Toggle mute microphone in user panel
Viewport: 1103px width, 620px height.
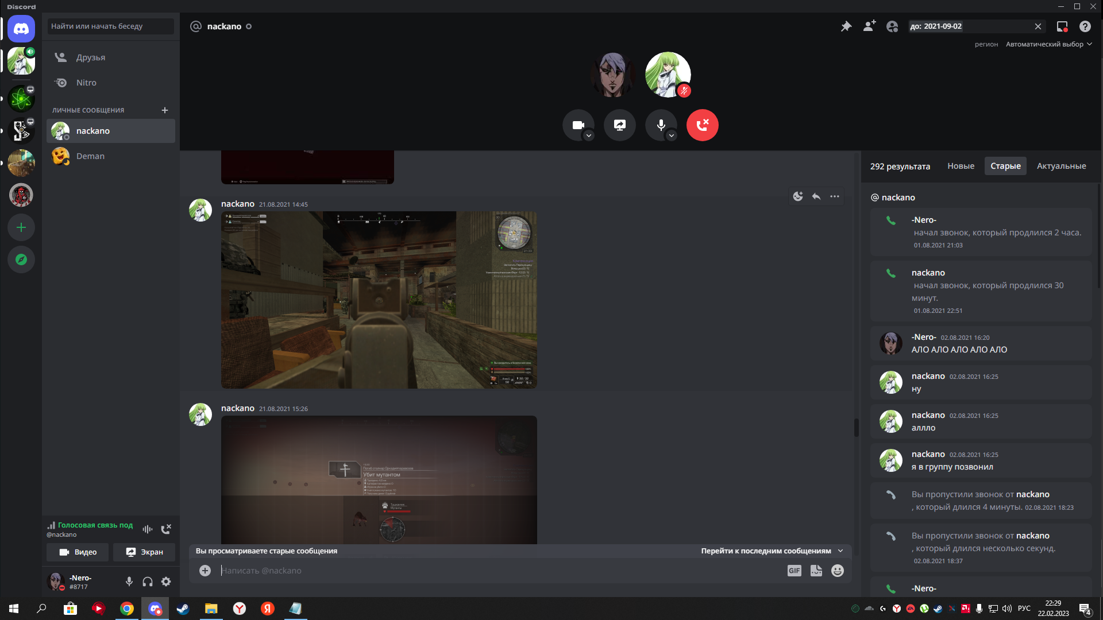point(129,582)
